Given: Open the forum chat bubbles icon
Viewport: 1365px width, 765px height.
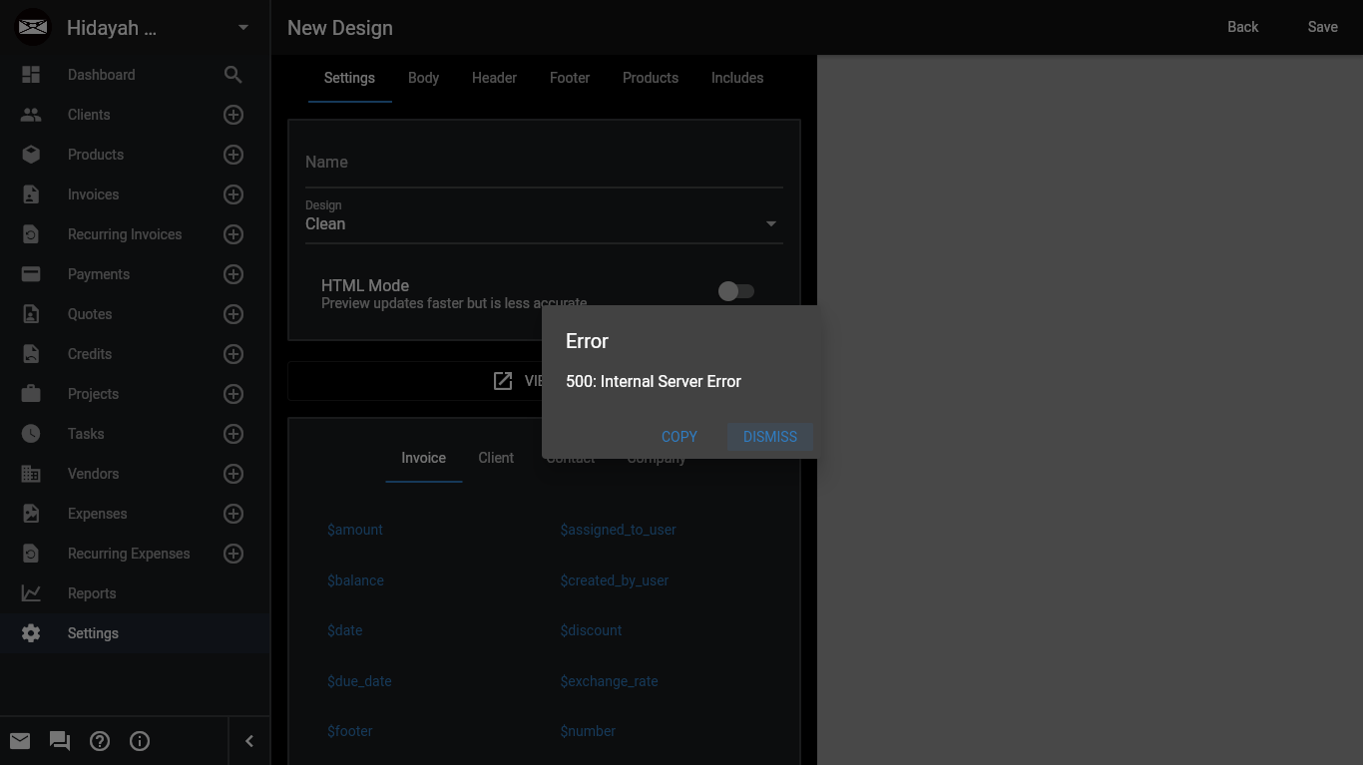Looking at the screenshot, I should pos(60,741).
